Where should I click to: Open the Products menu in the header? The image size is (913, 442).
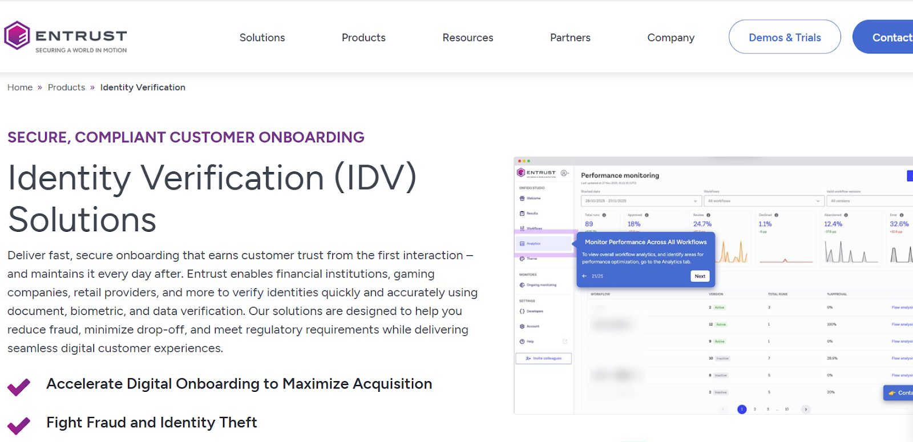(363, 38)
